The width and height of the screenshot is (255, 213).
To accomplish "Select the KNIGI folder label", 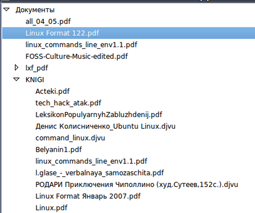I will pos(35,80).
